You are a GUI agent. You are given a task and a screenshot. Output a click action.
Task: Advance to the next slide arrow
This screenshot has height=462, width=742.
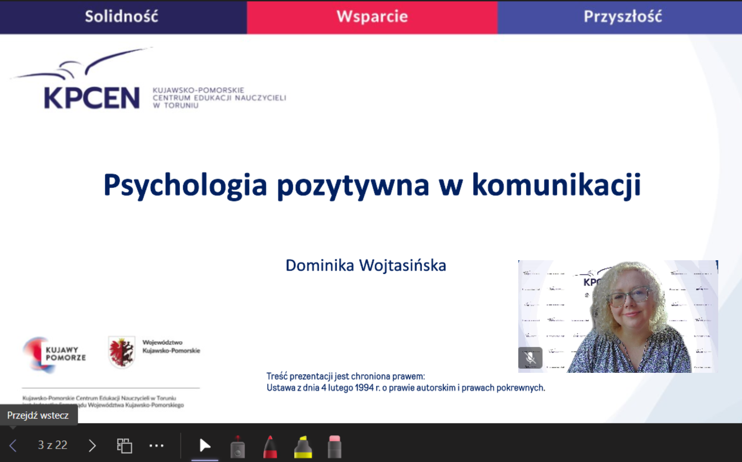(92, 445)
